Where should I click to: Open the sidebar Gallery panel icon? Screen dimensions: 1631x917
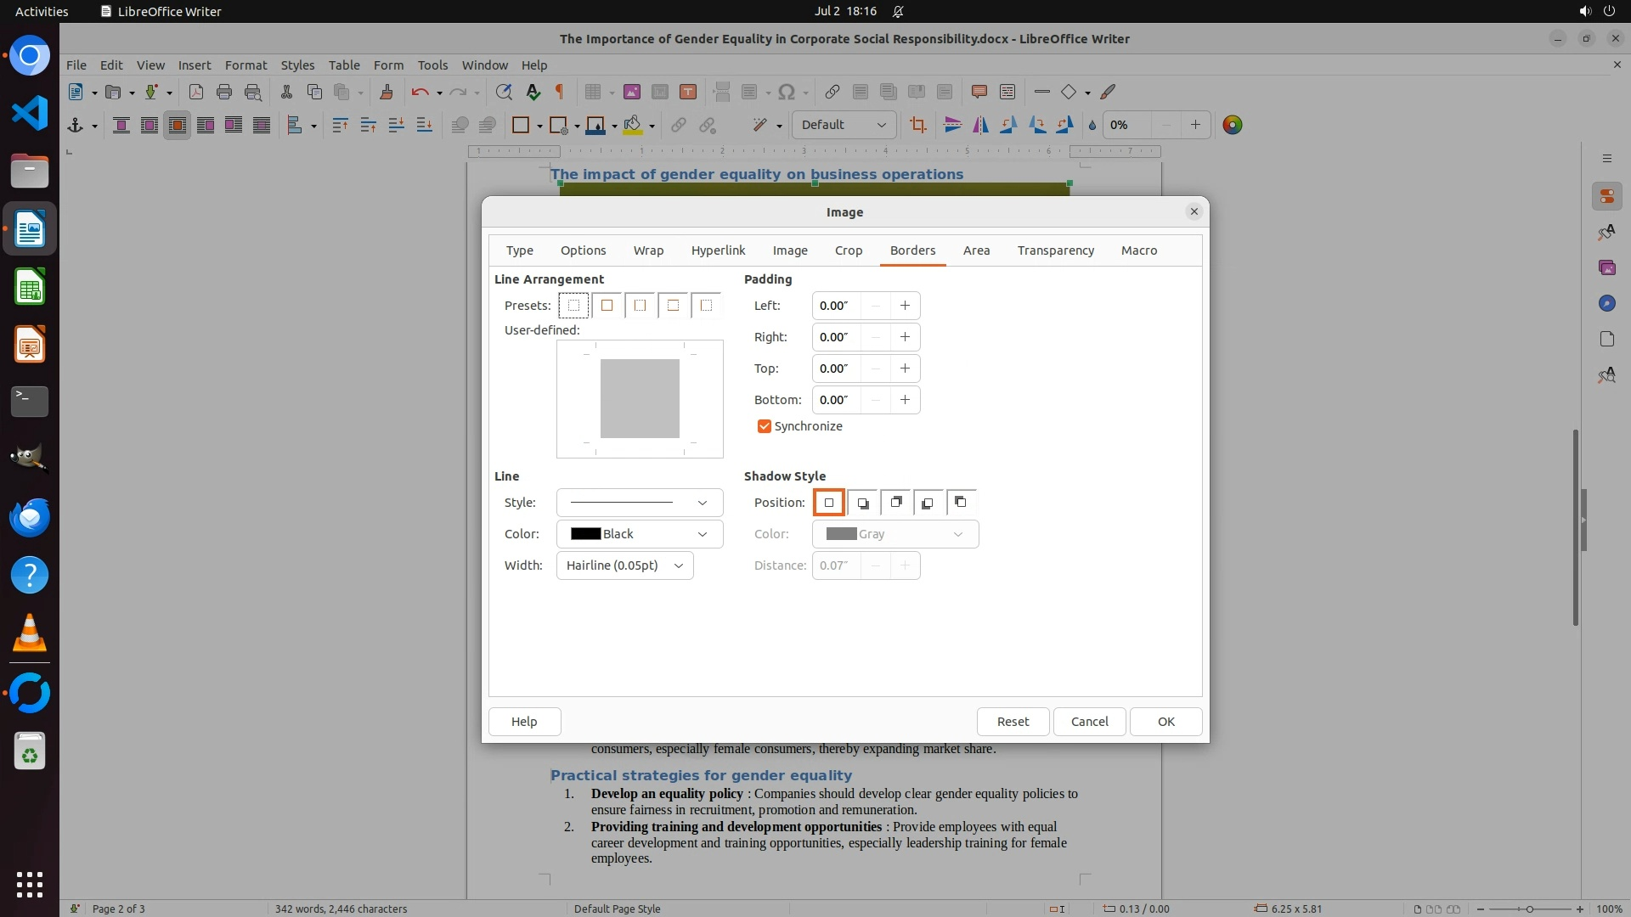click(1606, 267)
